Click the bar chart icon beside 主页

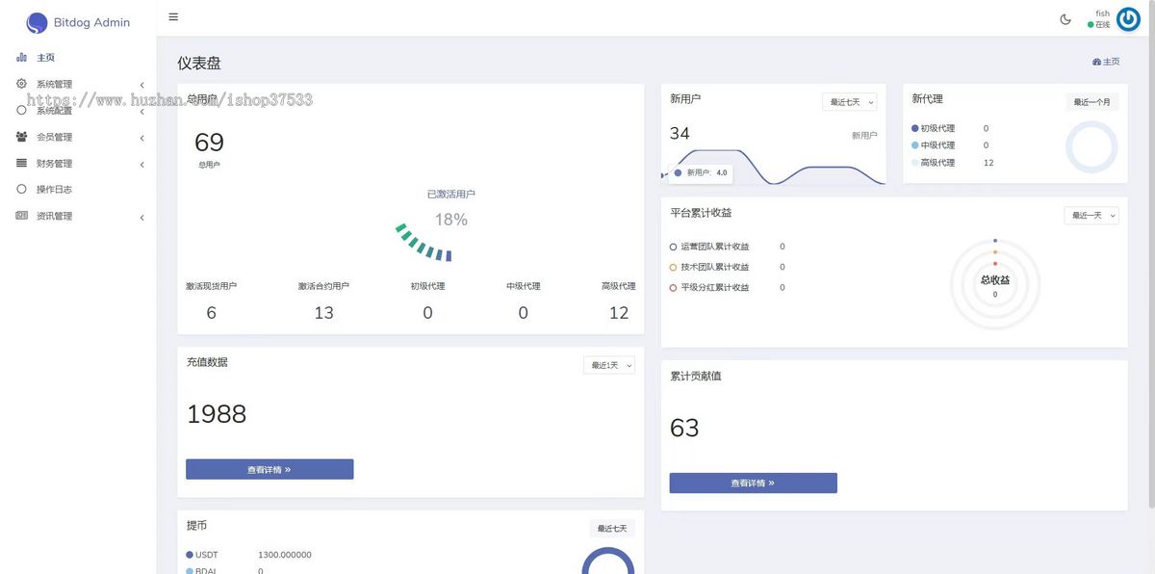[x=21, y=58]
